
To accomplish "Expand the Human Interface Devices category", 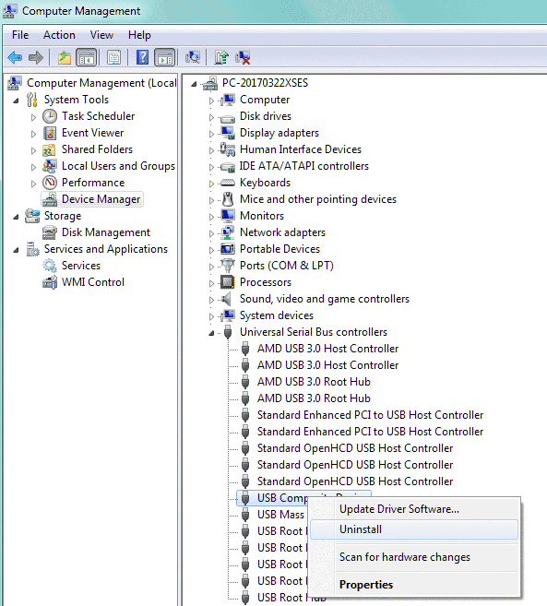I will coord(211,150).
